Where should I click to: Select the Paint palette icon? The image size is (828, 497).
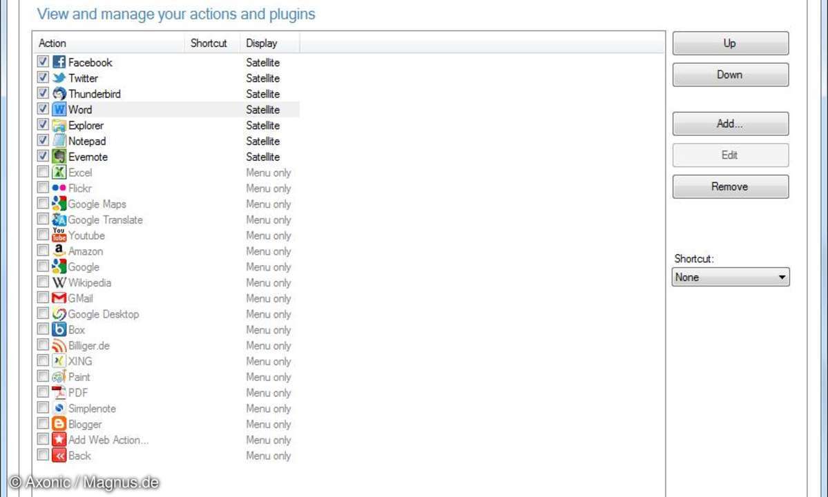[59, 377]
